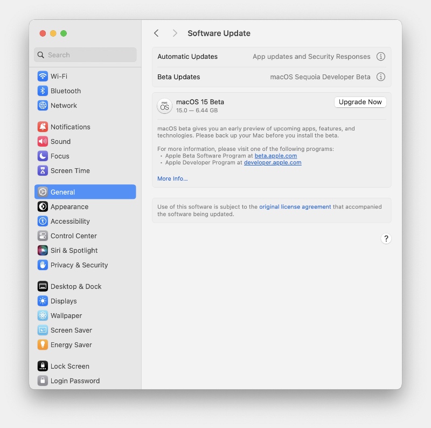431x428 pixels.
Task: Click the Wi-Fi icon in sidebar
Action: [x=43, y=77]
